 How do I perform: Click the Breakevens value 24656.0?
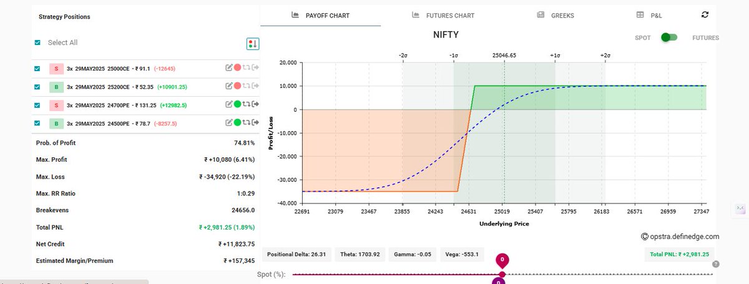pos(243,210)
